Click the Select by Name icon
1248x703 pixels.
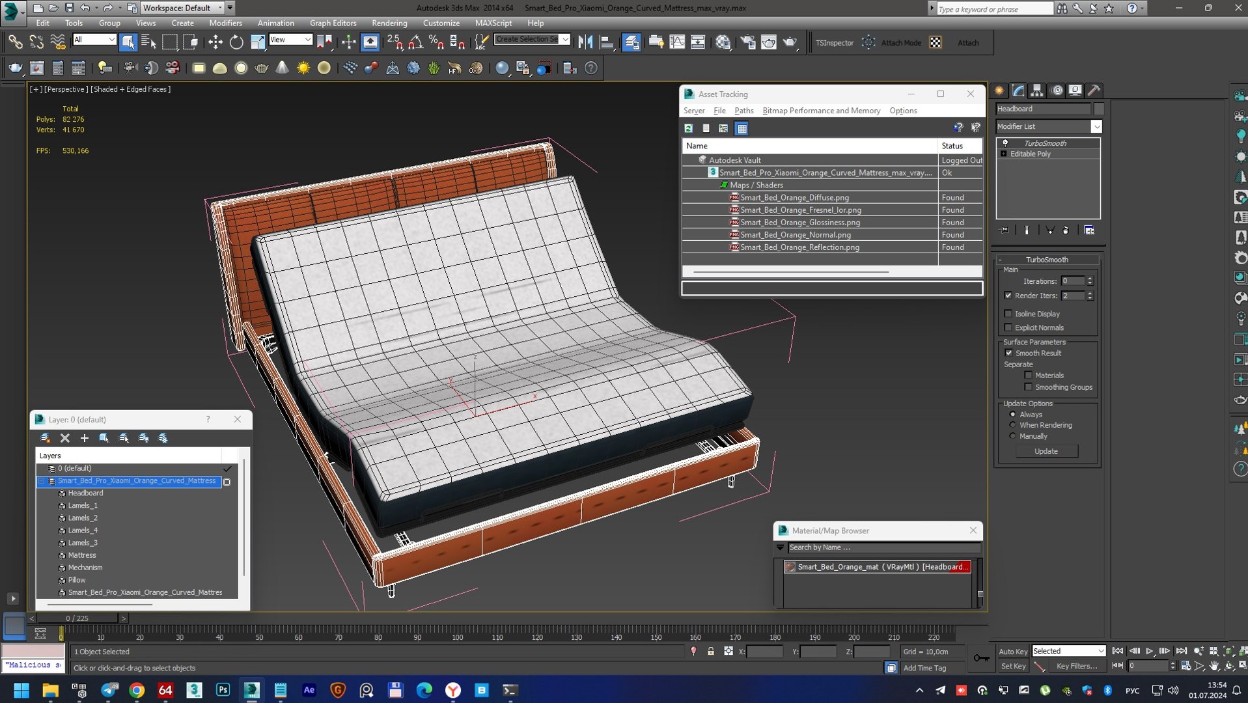tap(149, 42)
